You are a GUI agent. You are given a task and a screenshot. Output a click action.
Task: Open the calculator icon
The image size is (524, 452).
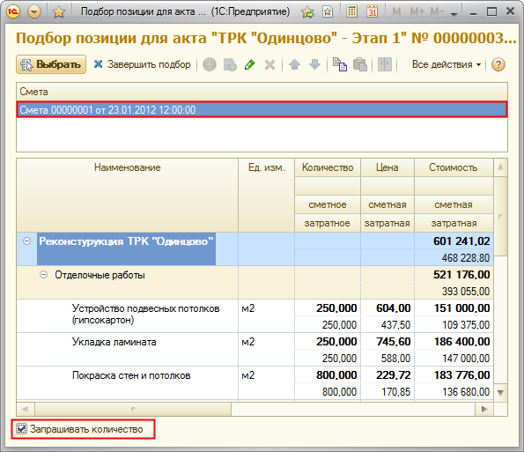coord(351,11)
